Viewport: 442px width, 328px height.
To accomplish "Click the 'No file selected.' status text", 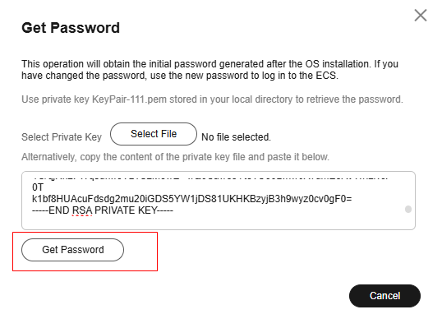I will click(x=237, y=137).
